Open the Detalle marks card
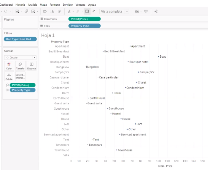Image resolution: width=208 pixels, height=170 pixels. click(9, 77)
